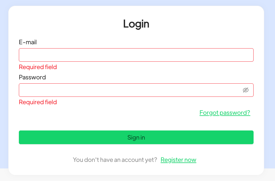
Task: Select Required field error under E-mail
Action: click(x=38, y=67)
